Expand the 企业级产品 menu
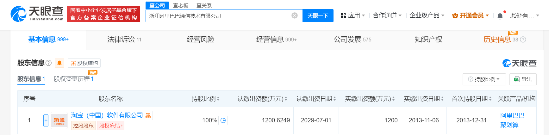This screenshot has height=135, width=549. pos(427,15)
